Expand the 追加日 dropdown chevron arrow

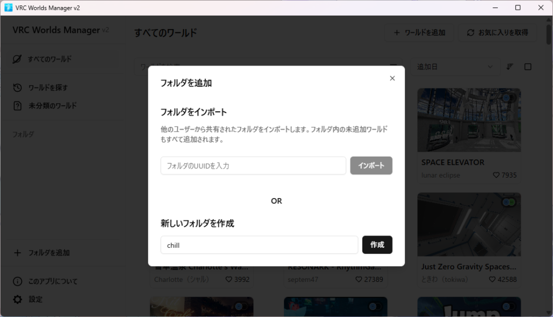click(x=490, y=66)
